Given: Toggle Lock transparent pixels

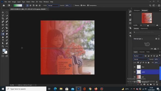Looking at the screenshot, I should tap(138, 62).
